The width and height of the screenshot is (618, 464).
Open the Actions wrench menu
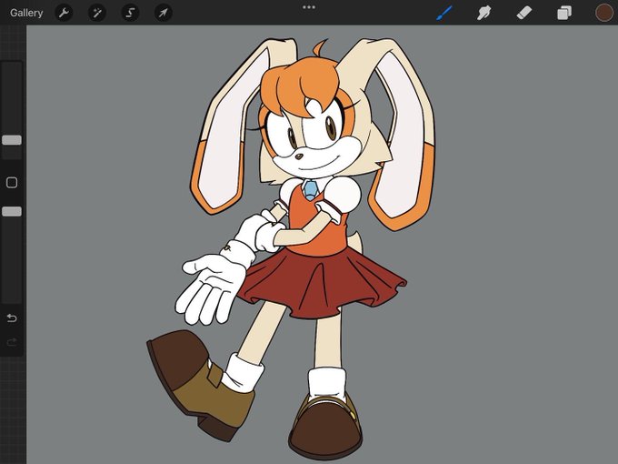64,13
